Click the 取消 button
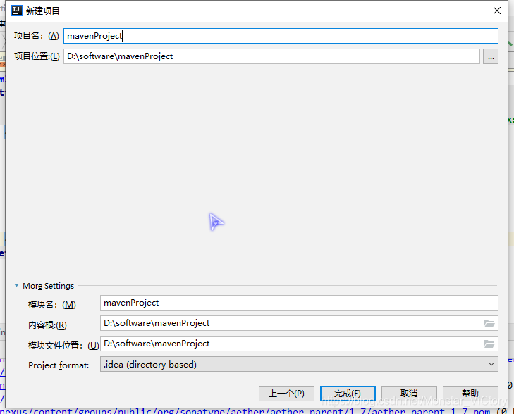 409,394
